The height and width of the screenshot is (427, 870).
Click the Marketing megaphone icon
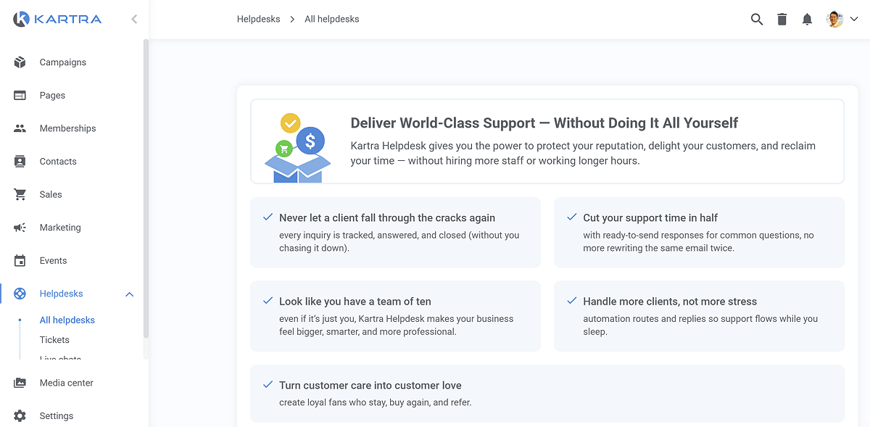[20, 228]
